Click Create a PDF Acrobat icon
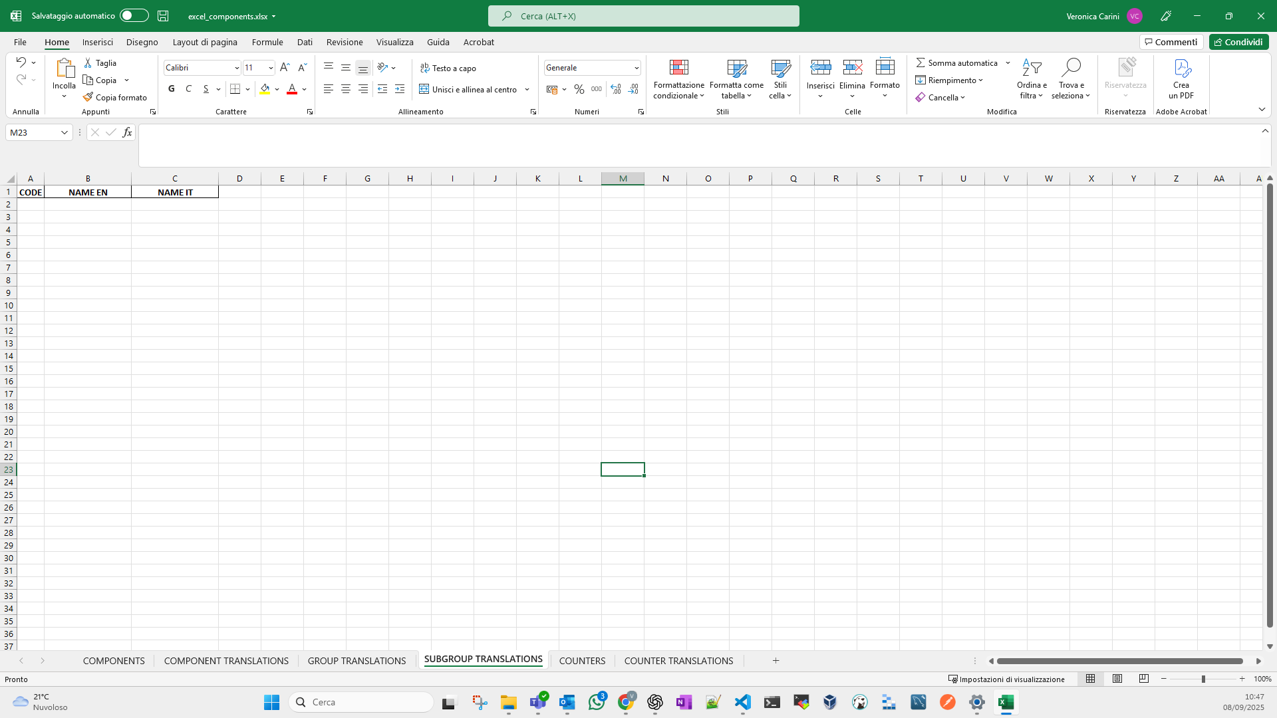 click(1181, 68)
